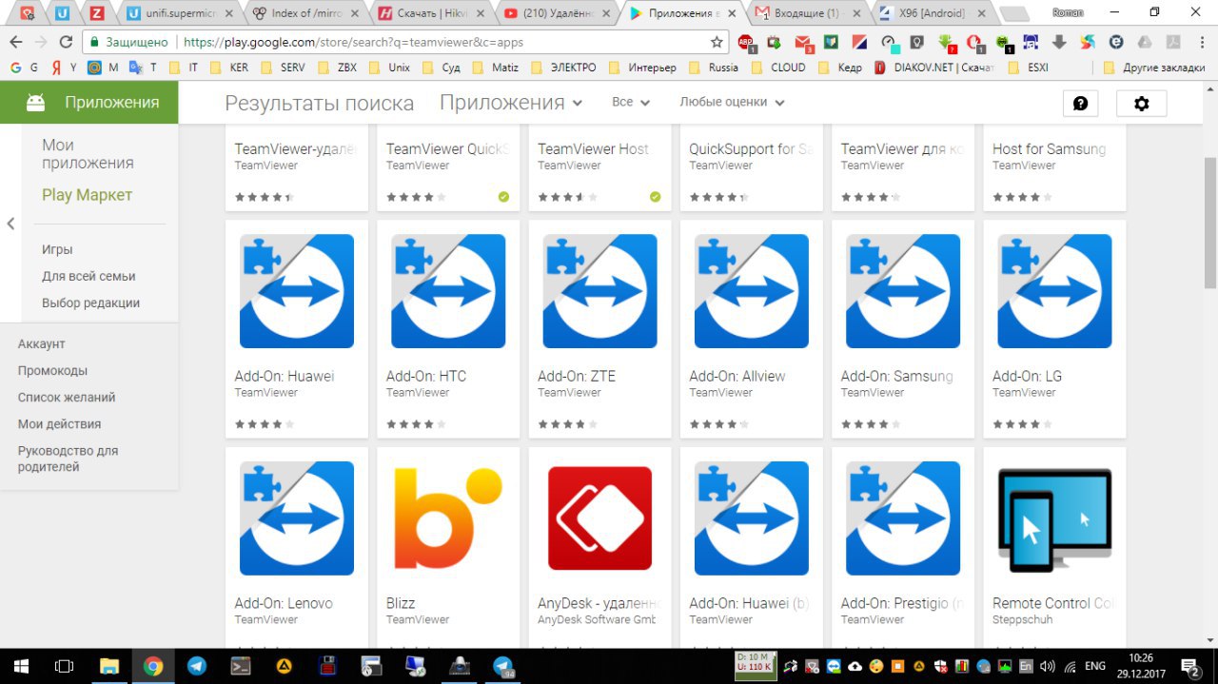Viewport: 1218px width, 684px height.
Task: Open Chrome menu (three dots)
Action: (1203, 42)
